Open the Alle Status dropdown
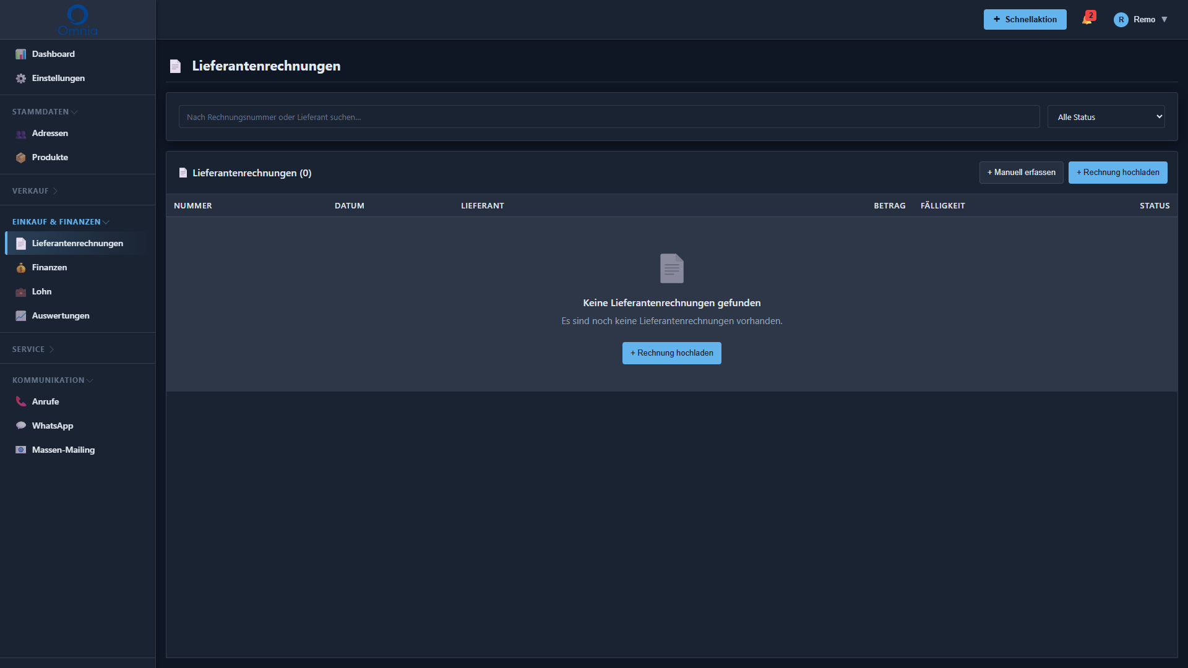 (1106, 117)
